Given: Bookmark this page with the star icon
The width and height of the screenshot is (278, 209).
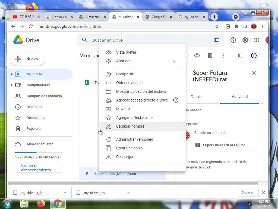Looking at the screenshot, I should (217, 26).
